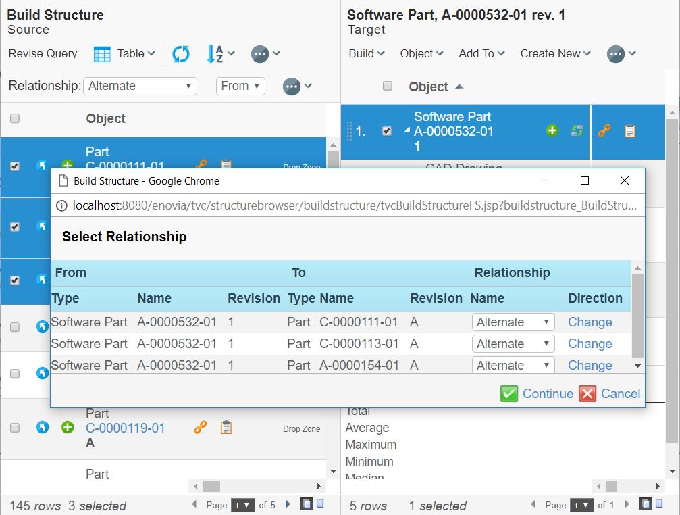The height and width of the screenshot is (515, 680).
Task: Open the A-Z sort options icon
Action: point(215,54)
